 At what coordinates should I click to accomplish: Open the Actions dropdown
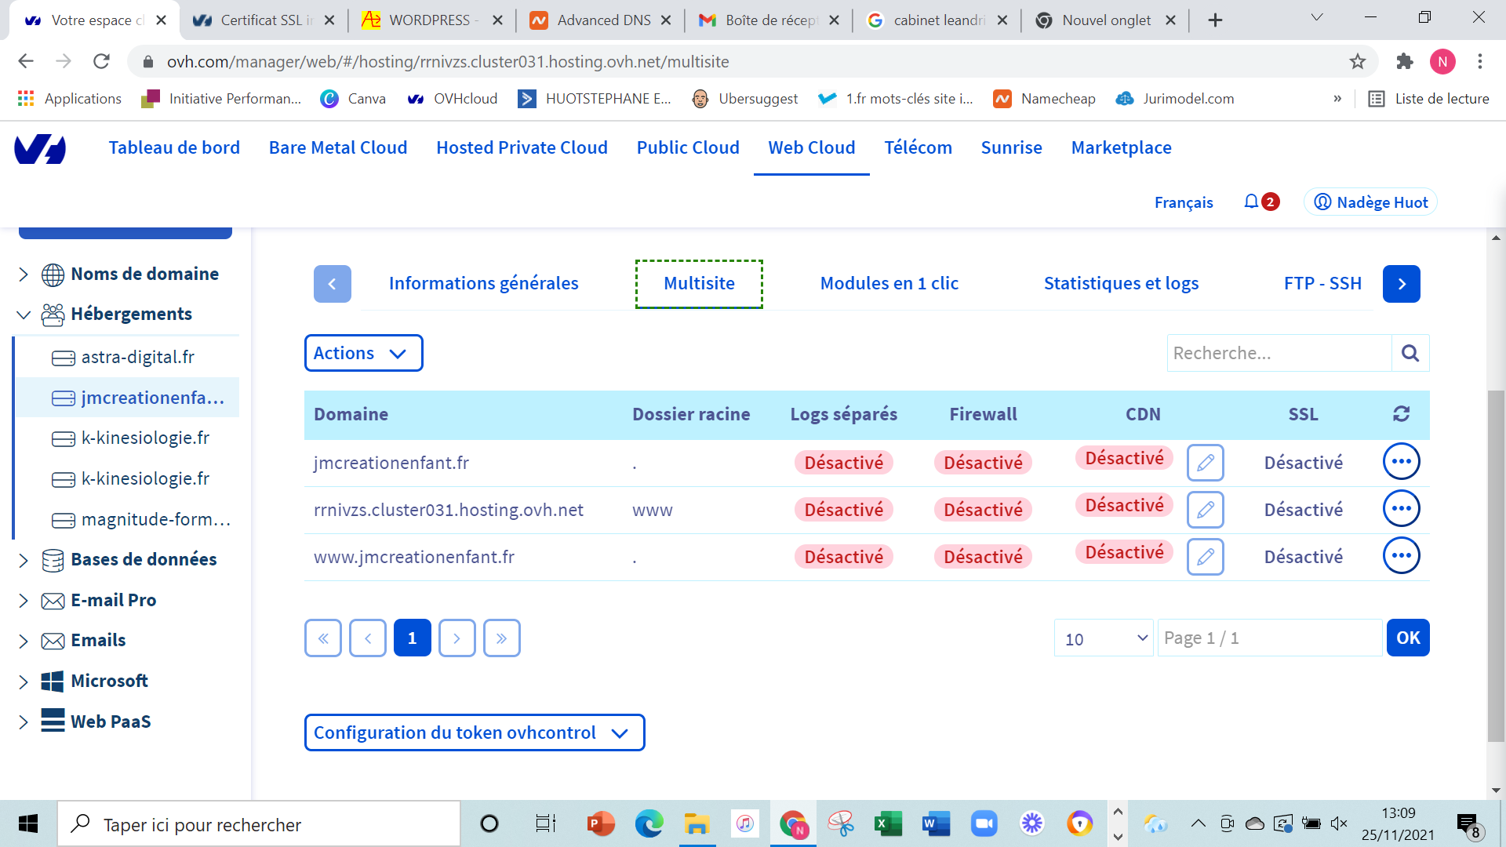click(x=362, y=353)
